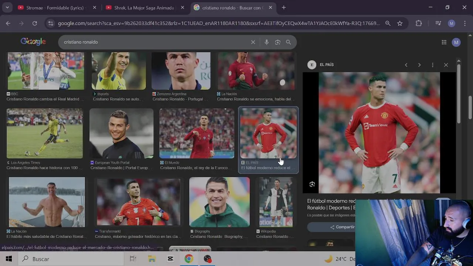Clear the search query
This screenshot has width=473, height=266.
coord(253,42)
